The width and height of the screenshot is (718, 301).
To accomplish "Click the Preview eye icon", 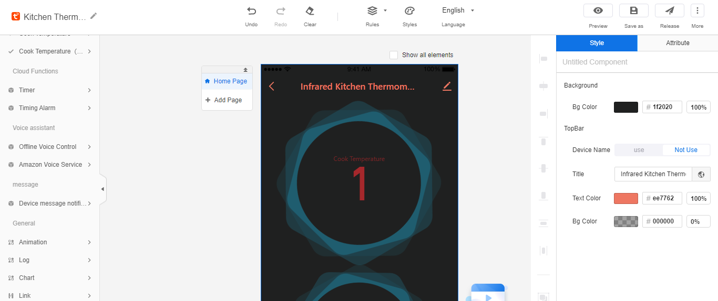I will pyautogui.click(x=598, y=10).
